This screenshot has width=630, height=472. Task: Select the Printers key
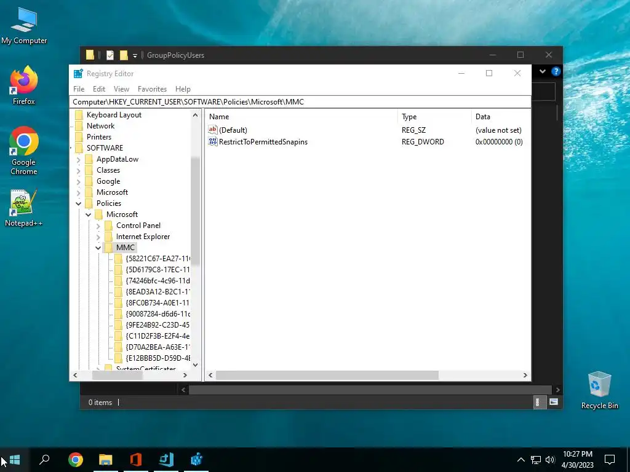[99, 137]
